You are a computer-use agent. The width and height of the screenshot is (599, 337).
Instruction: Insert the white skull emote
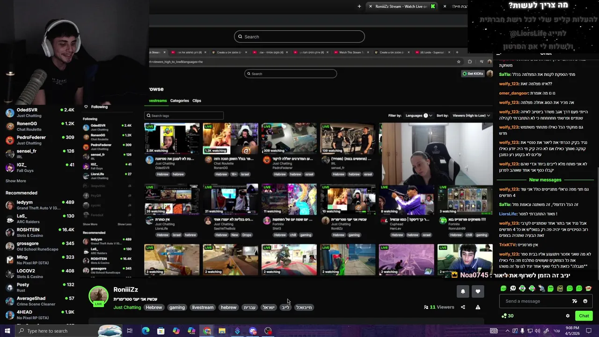click(x=513, y=288)
